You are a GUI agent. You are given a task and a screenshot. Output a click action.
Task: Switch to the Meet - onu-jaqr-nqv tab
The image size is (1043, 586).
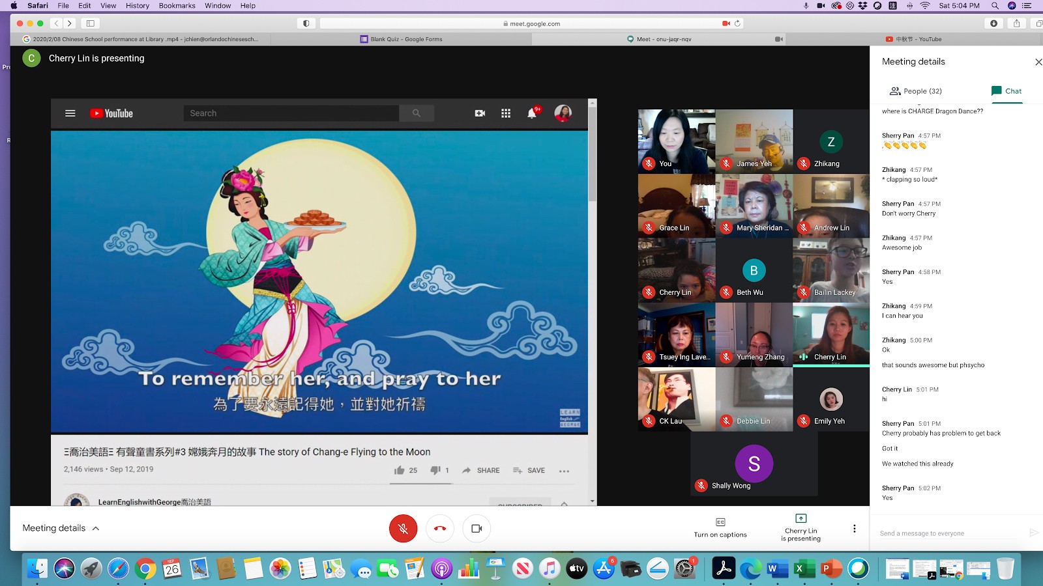point(659,39)
